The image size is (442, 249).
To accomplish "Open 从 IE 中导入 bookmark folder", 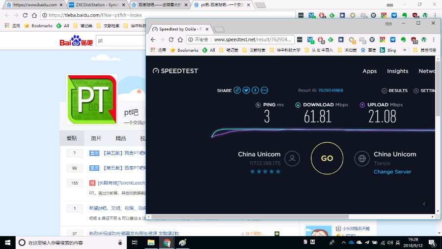I will point(319,50).
